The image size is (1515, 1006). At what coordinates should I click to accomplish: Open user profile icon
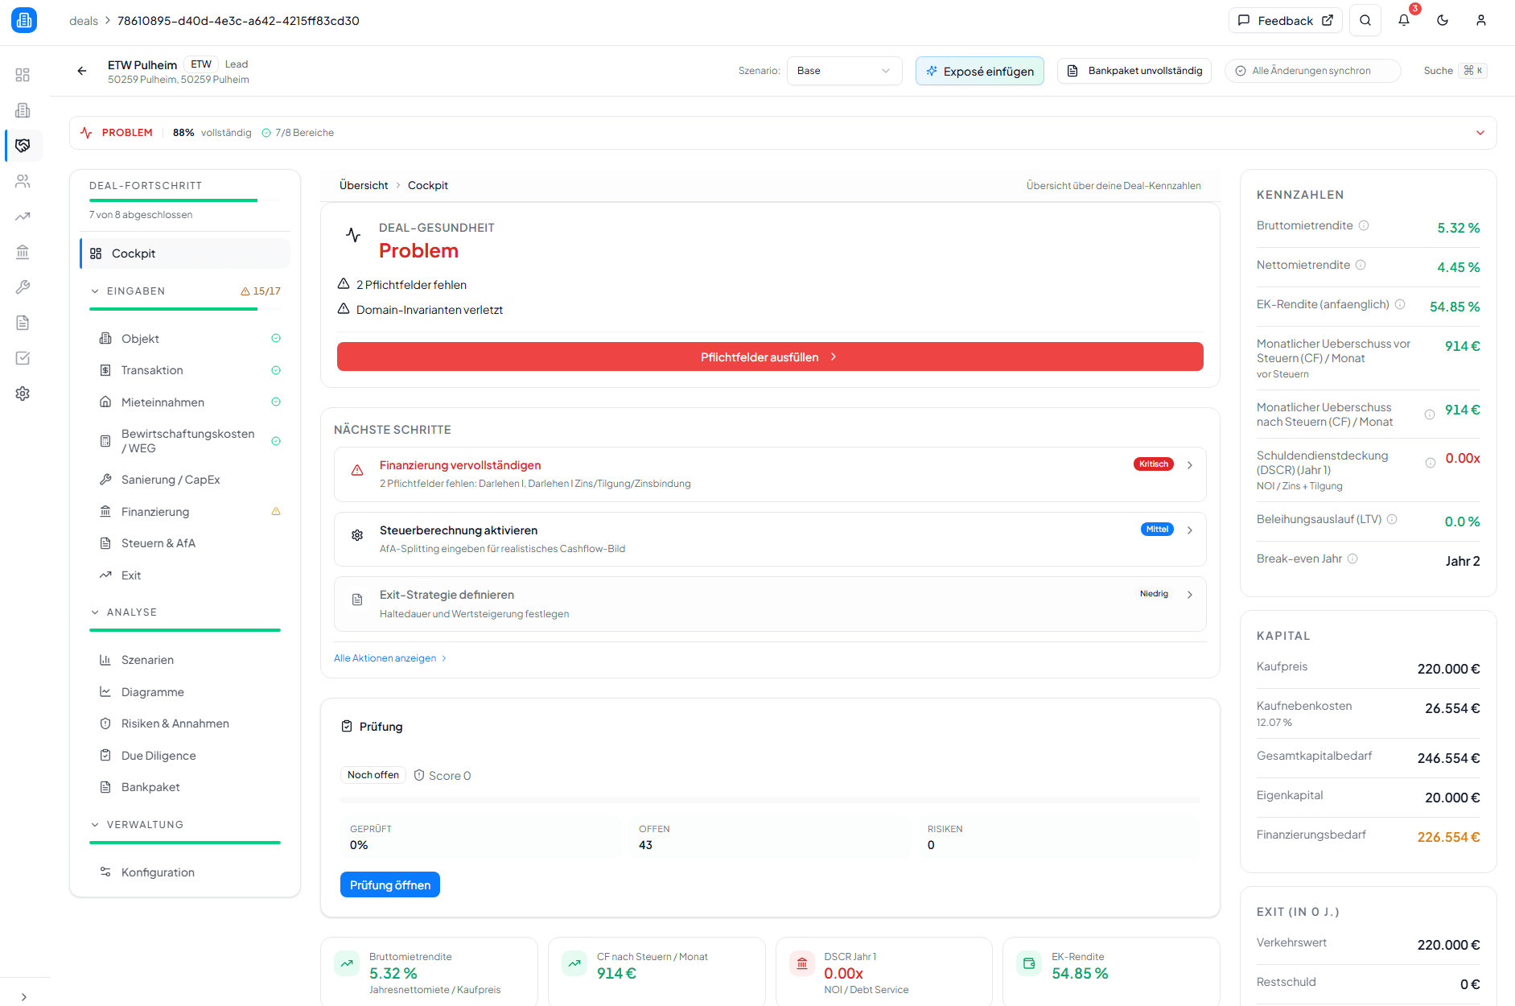click(x=1481, y=21)
